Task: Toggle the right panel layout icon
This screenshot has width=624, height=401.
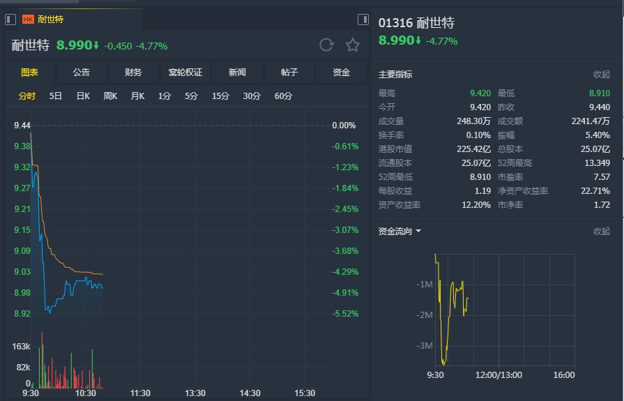Action: tap(363, 20)
